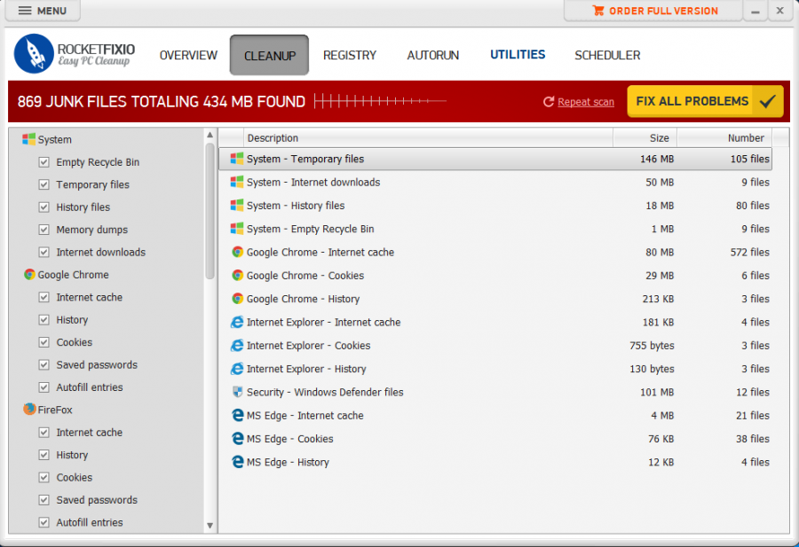Sort by Description column header

(428, 138)
